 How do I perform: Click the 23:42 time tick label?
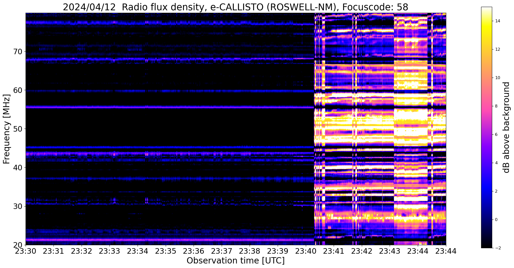(362, 251)
